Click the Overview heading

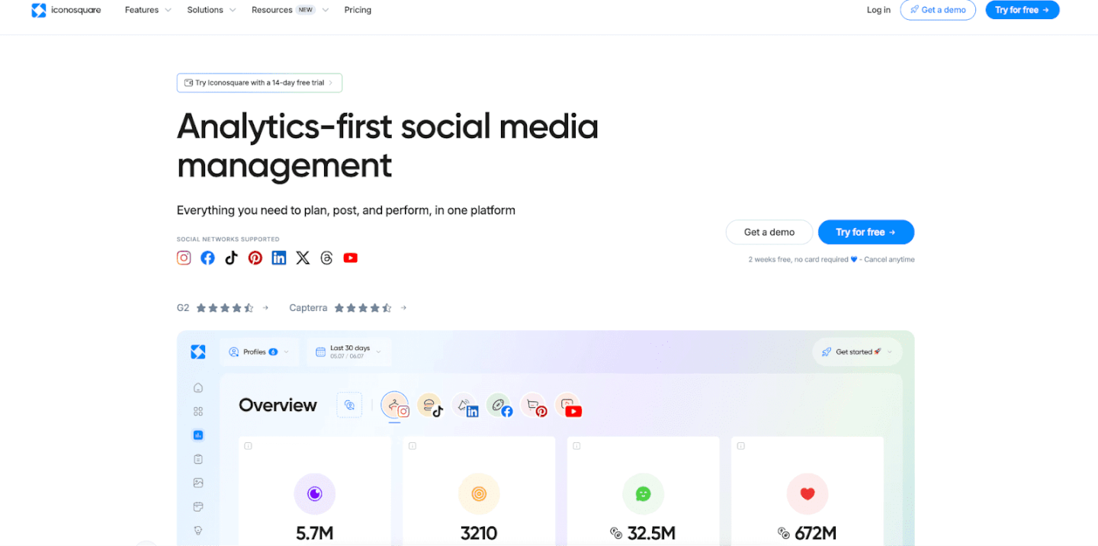tap(278, 405)
